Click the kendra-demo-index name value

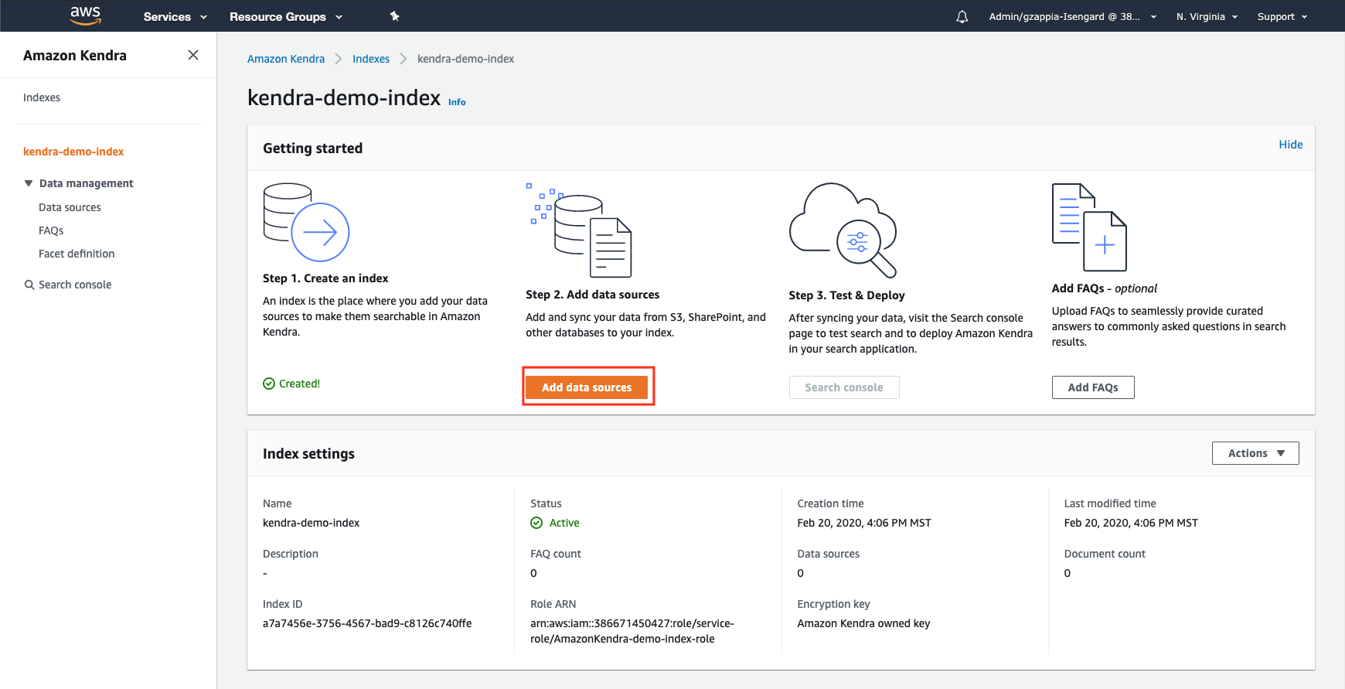[x=312, y=523]
